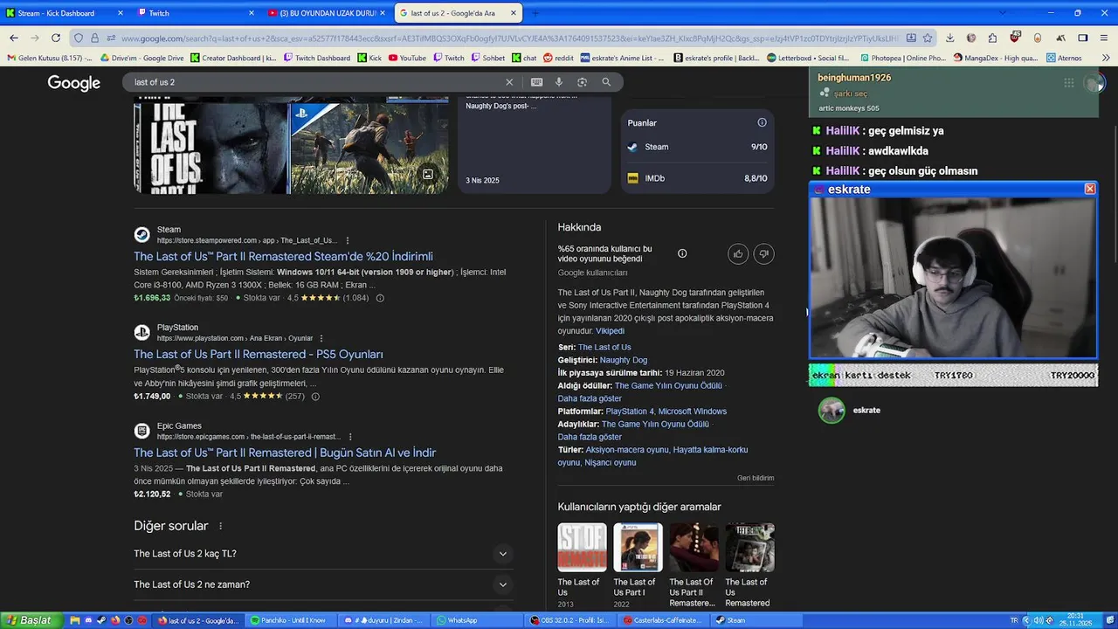The image size is (1118, 629).
Task: Open the PlayStation 4 platform link
Action: (629, 411)
